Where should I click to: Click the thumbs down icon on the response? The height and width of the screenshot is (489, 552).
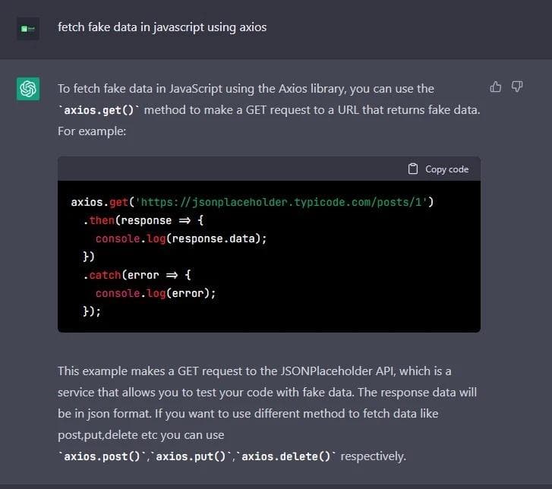(517, 87)
